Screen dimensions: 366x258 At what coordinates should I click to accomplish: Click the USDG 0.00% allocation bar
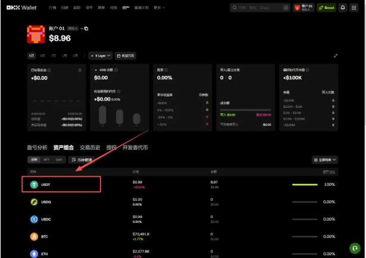pyautogui.click(x=305, y=202)
